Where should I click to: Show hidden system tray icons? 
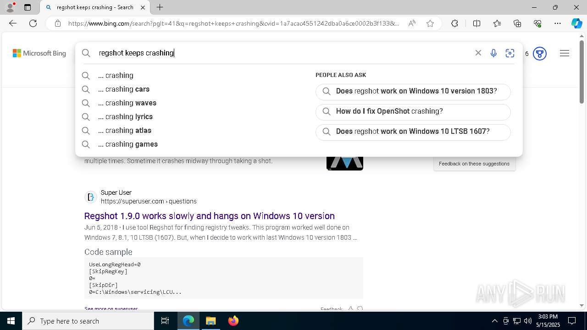[x=494, y=321]
